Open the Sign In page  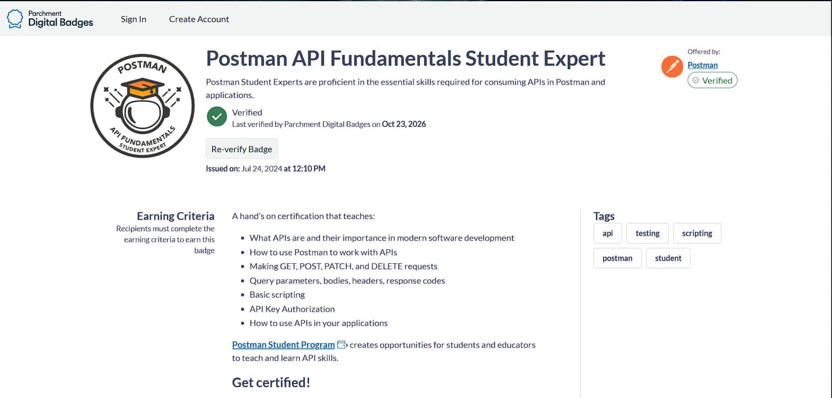133,19
